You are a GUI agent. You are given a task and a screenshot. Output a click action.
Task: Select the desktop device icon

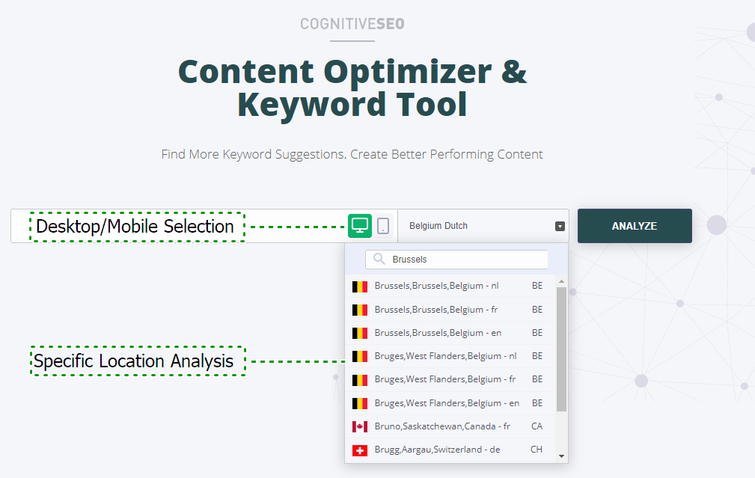tap(360, 226)
